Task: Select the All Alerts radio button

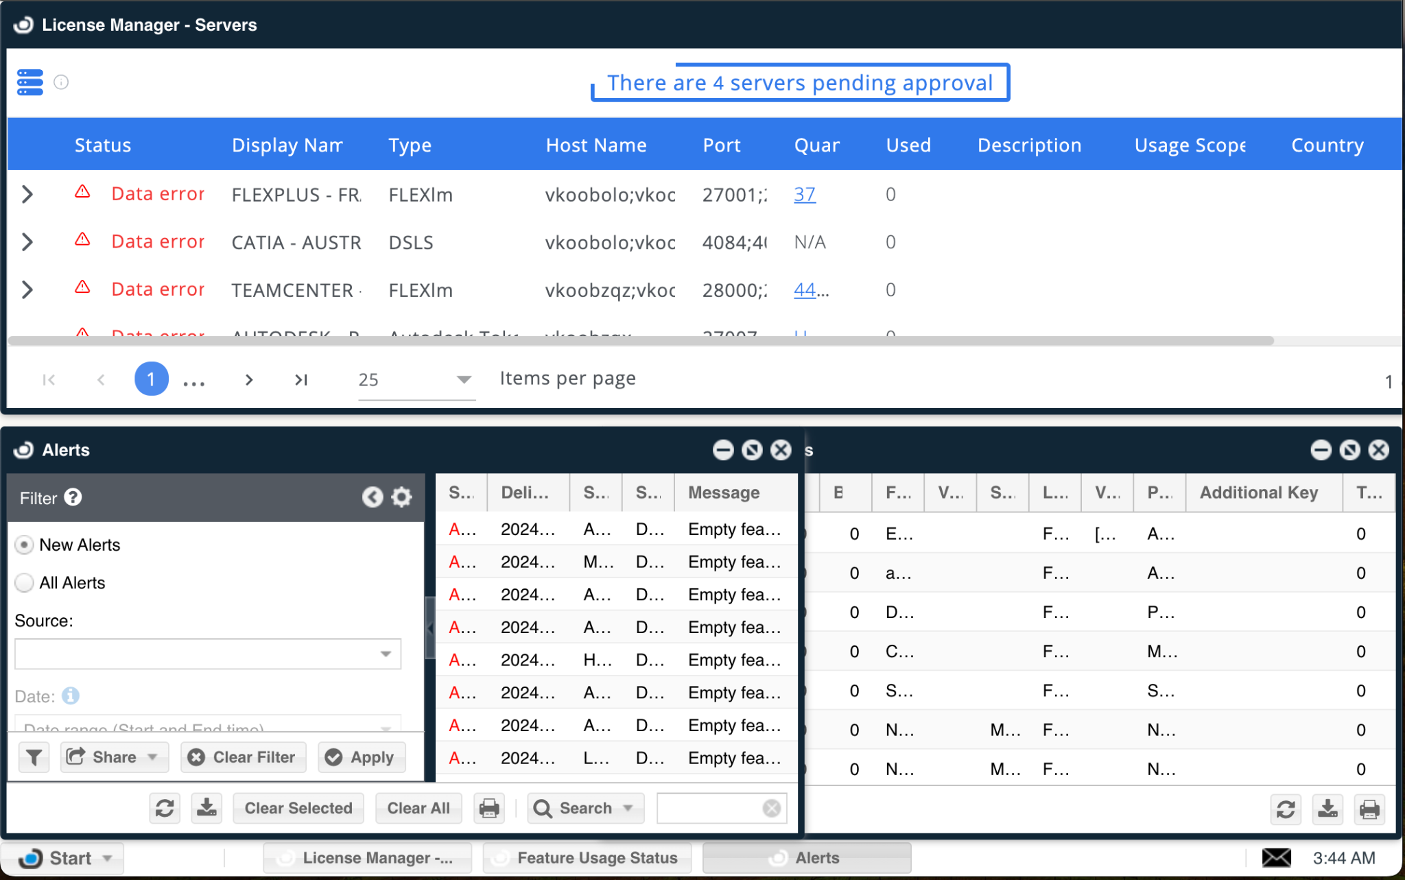Action: coord(24,583)
